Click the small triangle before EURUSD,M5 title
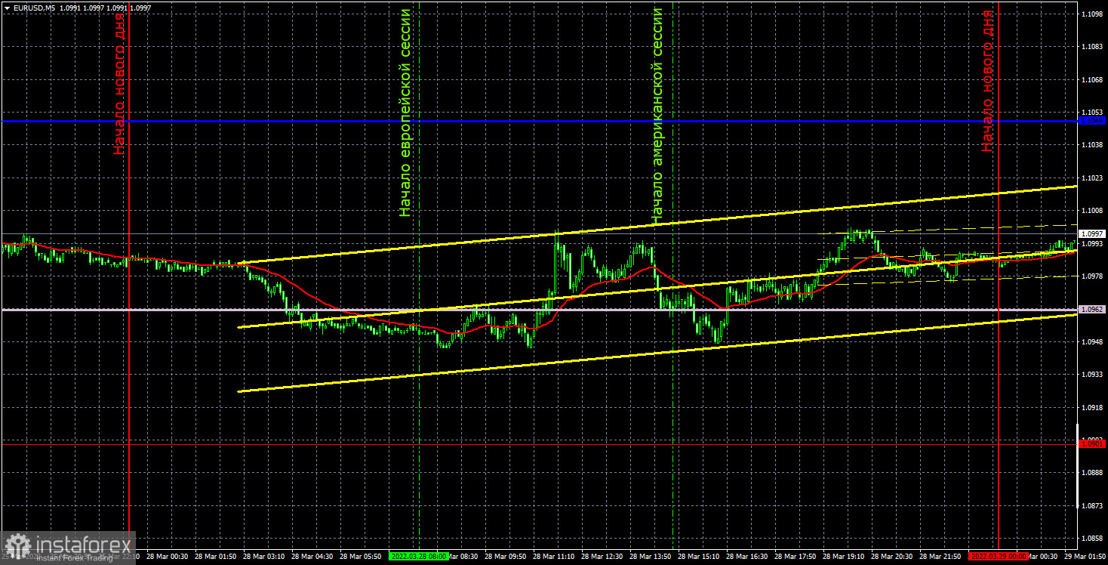1108x565 pixels. coord(6,8)
